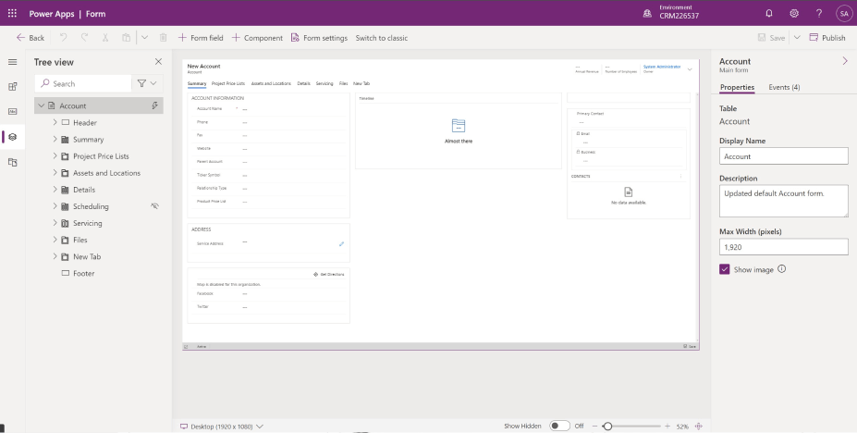The width and height of the screenshot is (857, 433).
Task: Open Form settings
Action: click(x=319, y=37)
